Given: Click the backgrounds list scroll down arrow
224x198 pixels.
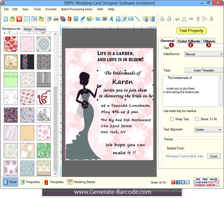Looking at the screenshot, I should pyautogui.click(x=55, y=174).
